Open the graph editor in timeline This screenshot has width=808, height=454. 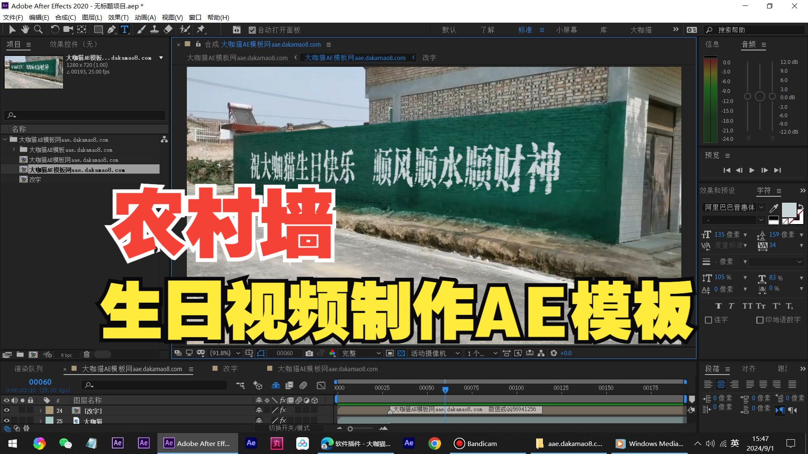[321, 385]
